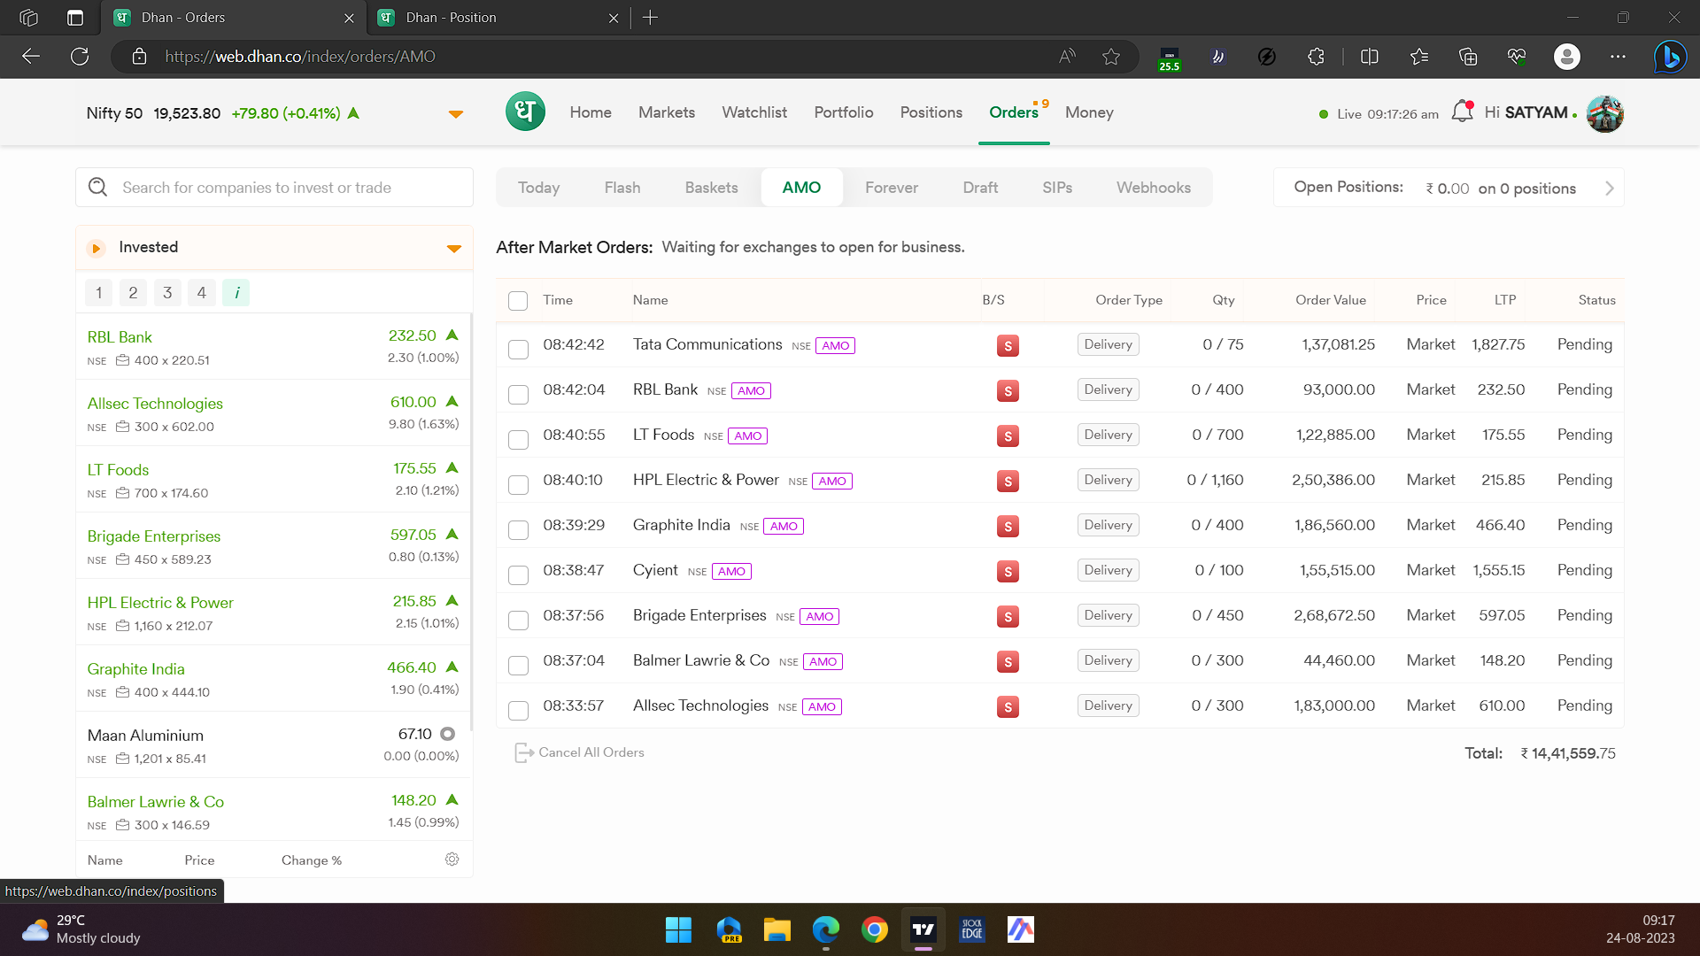Open TradingView from the Windows taskbar
This screenshot has height=956, width=1700.
[x=923, y=929]
